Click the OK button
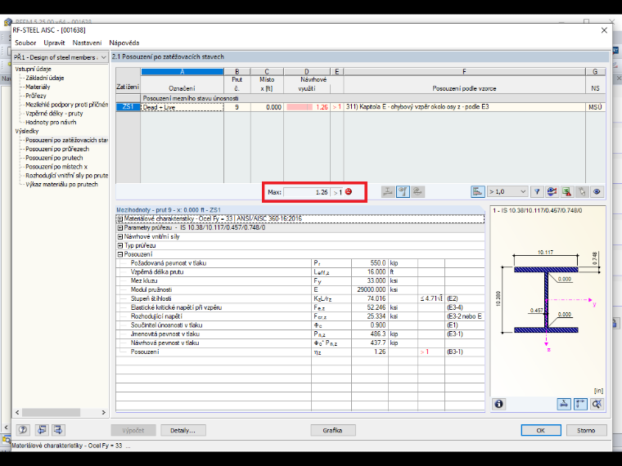The height and width of the screenshot is (466, 622). tap(541, 430)
